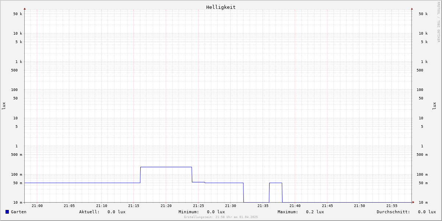Image resolution: width=442 pixels, height=221 pixels.
Task: Click the 21:35 time-axis label
Action: pos(263,206)
